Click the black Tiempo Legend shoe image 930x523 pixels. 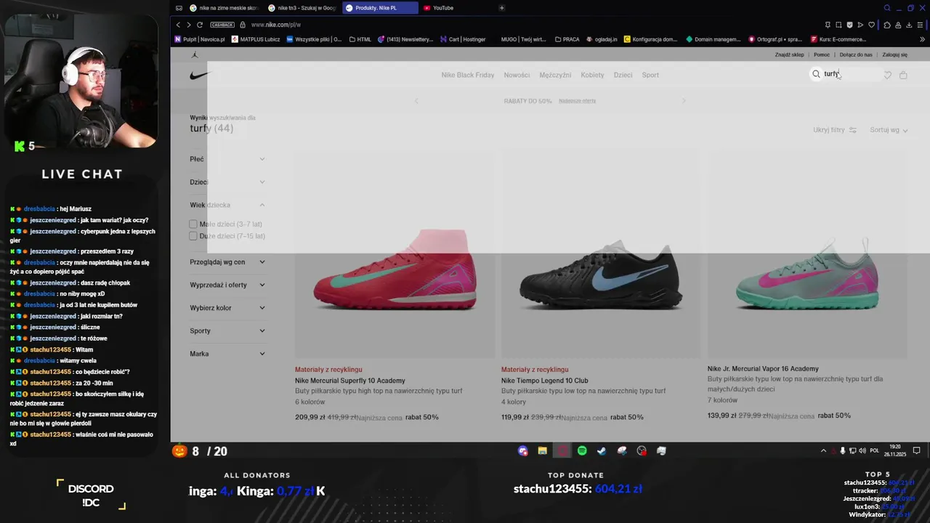601,275
